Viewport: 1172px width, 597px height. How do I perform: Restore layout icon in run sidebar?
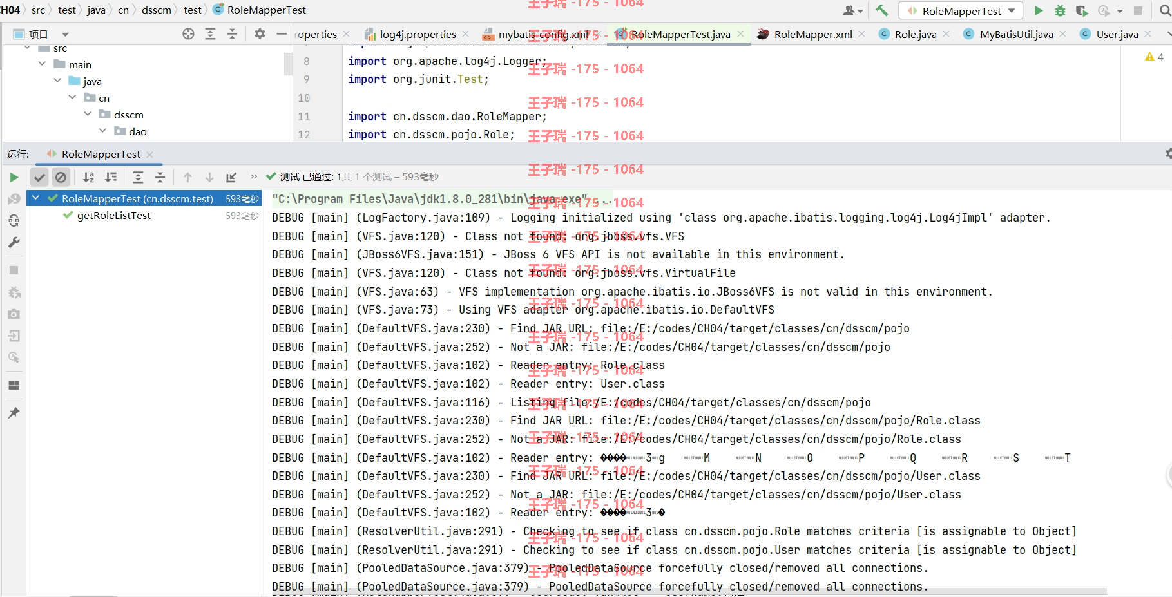[14, 385]
